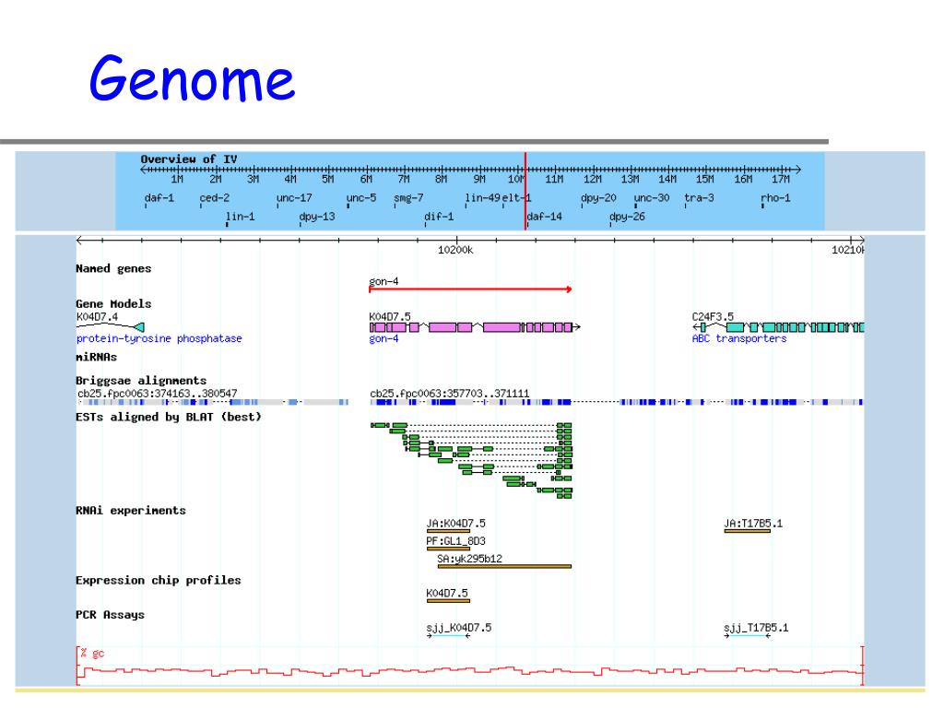Click the Named genes track title
Screen dimensions: 944x708
click(113, 268)
